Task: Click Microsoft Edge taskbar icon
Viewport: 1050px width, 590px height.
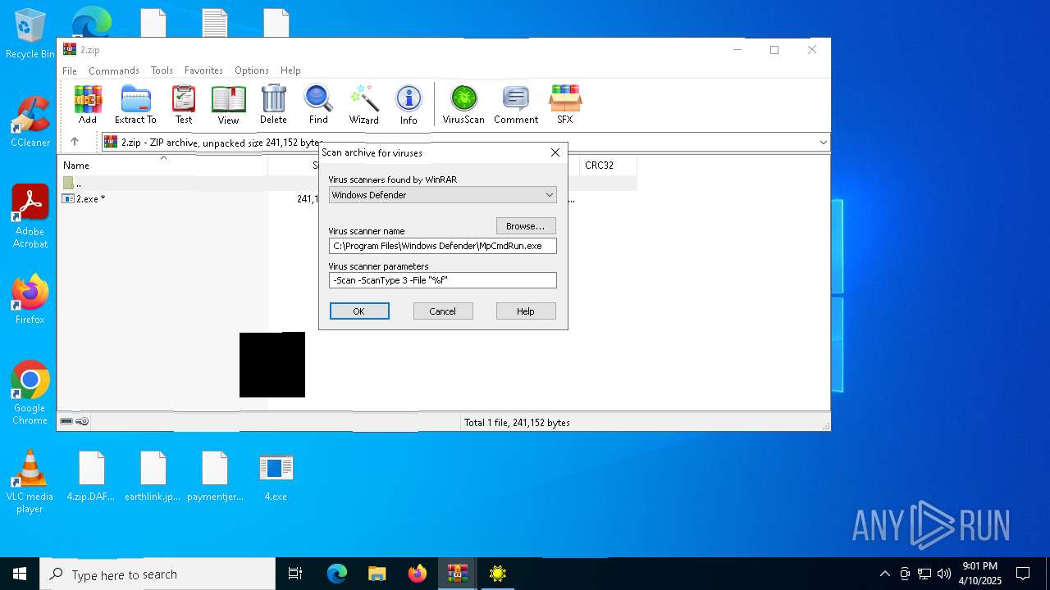Action: [x=337, y=574]
